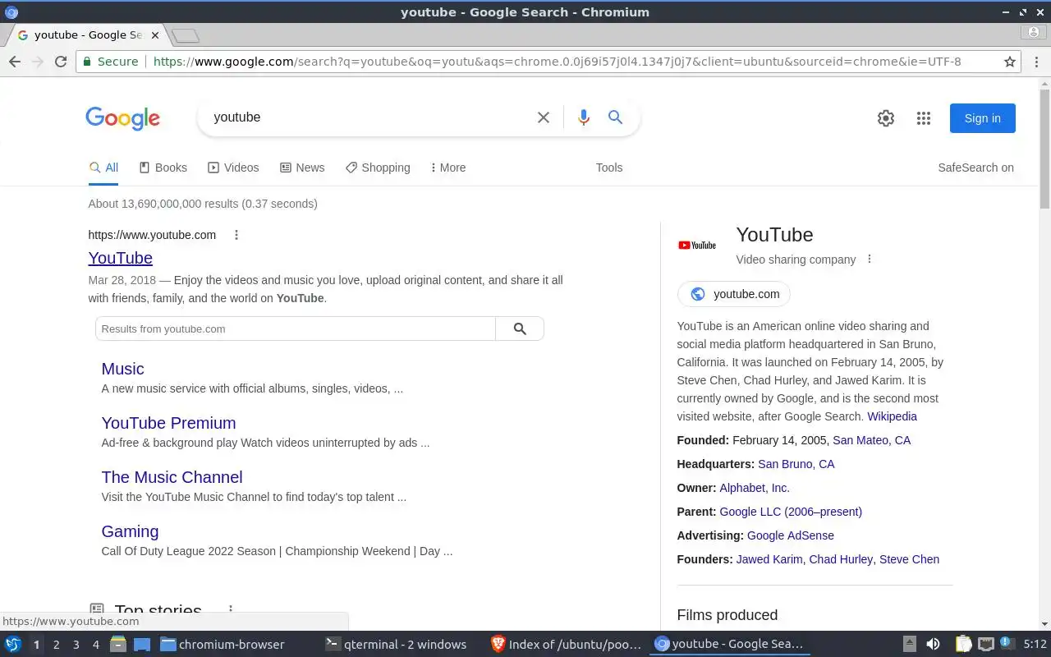Select the All search tab
This screenshot has width=1051, height=657.
(x=103, y=168)
